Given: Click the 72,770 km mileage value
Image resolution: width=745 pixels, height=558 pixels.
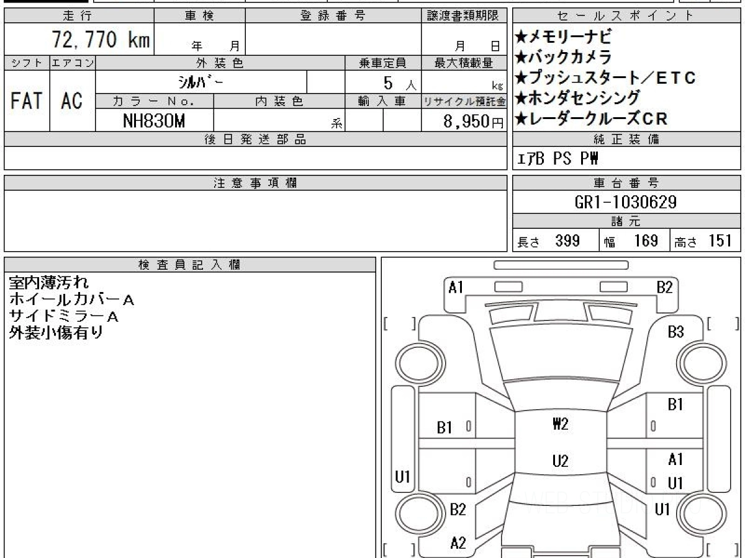Looking at the screenshot, I should point(100,40).
